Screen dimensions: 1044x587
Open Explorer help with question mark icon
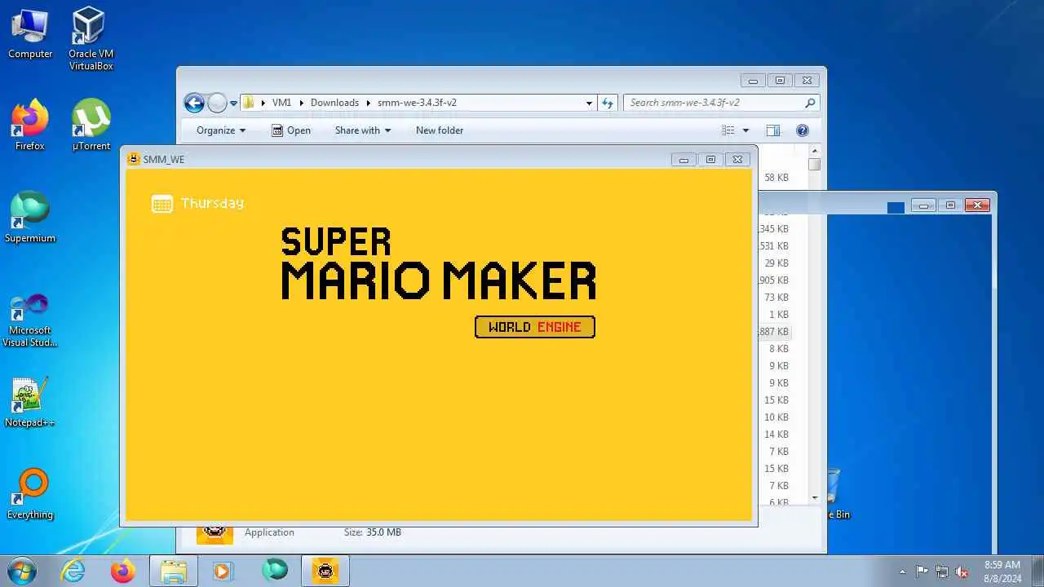click(802, 130)
